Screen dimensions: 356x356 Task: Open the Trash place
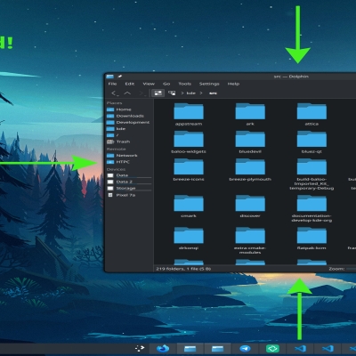click(129, 142)
